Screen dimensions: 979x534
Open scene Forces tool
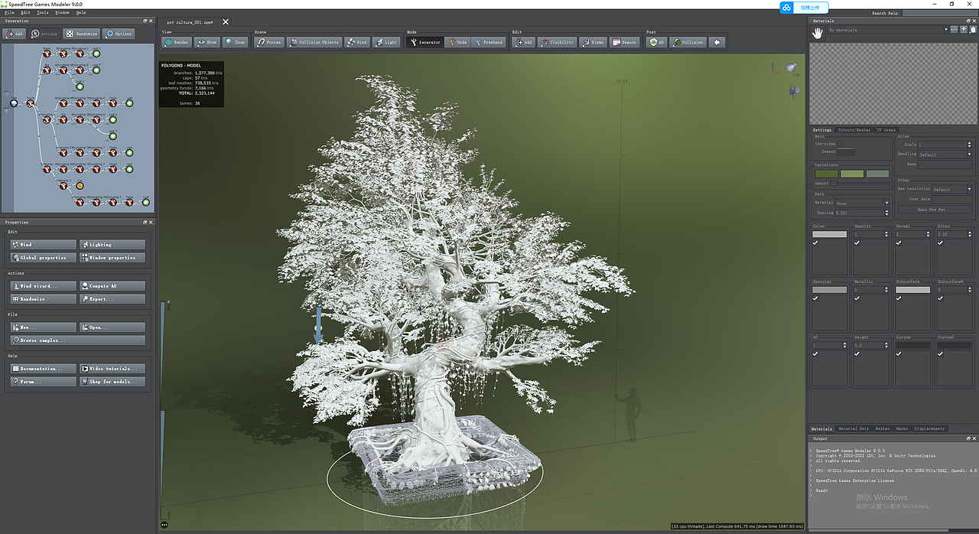[269, 42]
